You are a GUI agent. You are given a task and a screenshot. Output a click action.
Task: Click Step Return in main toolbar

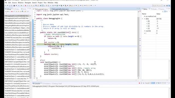33,5
